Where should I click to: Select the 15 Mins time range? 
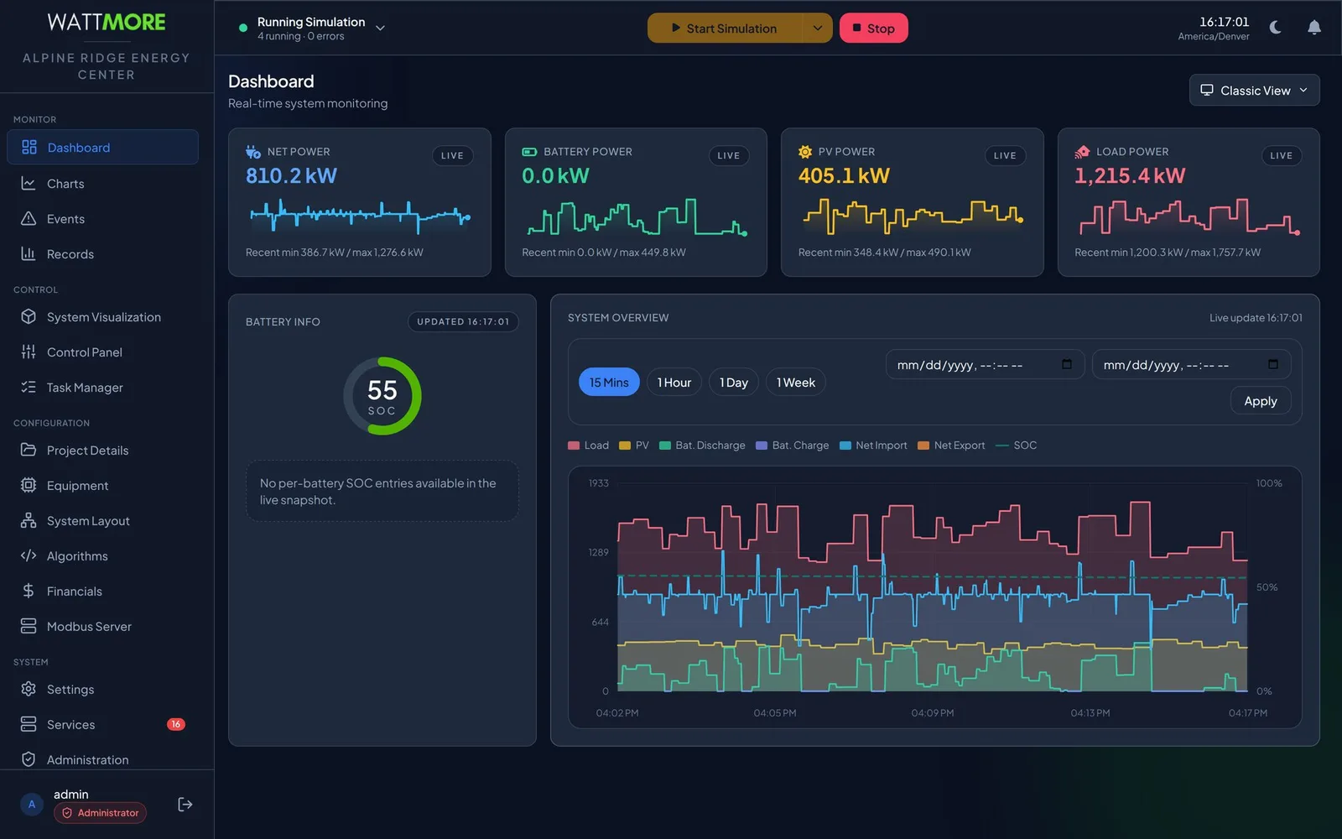tap(609, 382)
